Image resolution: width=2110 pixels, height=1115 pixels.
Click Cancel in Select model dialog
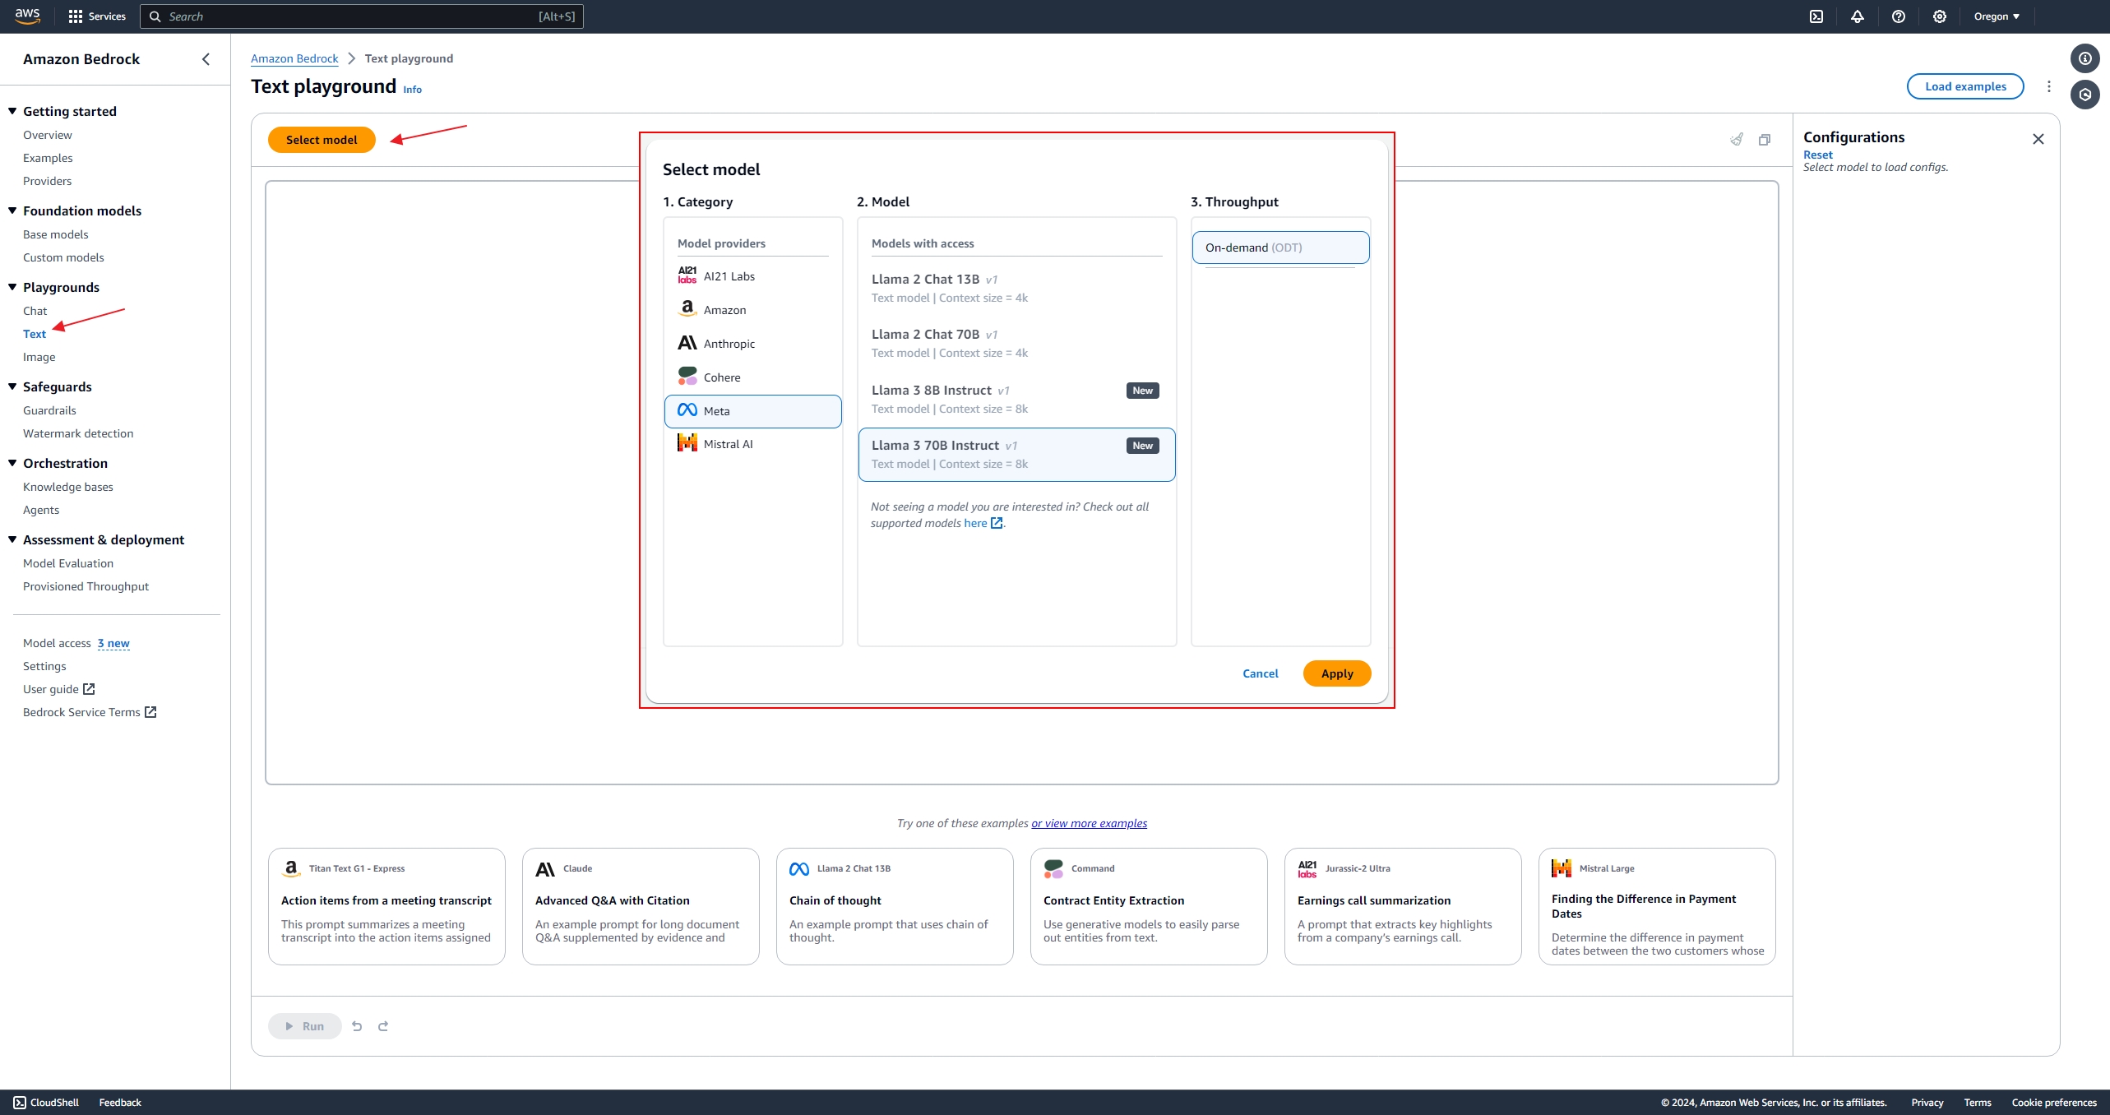tap(1260, 673)
